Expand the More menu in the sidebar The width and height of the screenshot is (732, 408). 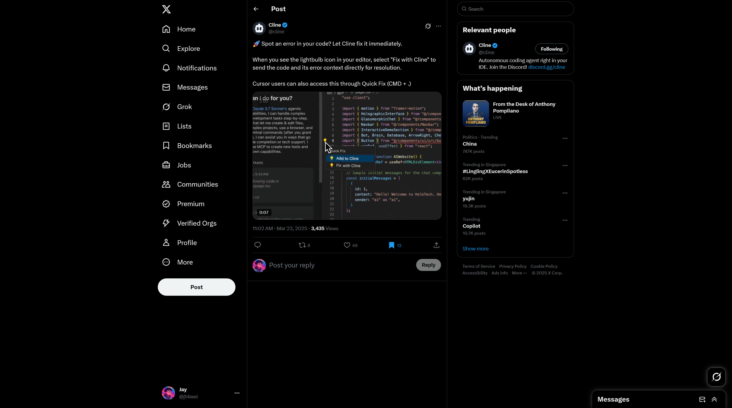[178, 262]
